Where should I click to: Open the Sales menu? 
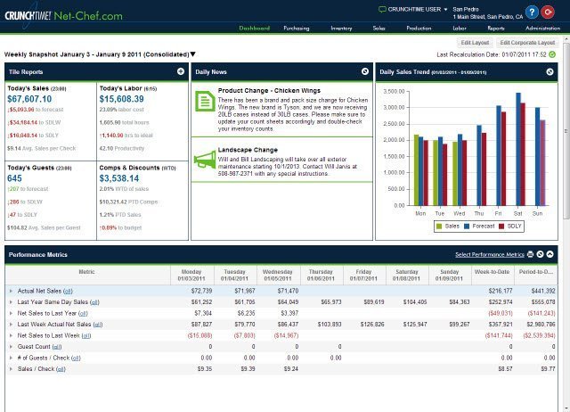(379, 28)
